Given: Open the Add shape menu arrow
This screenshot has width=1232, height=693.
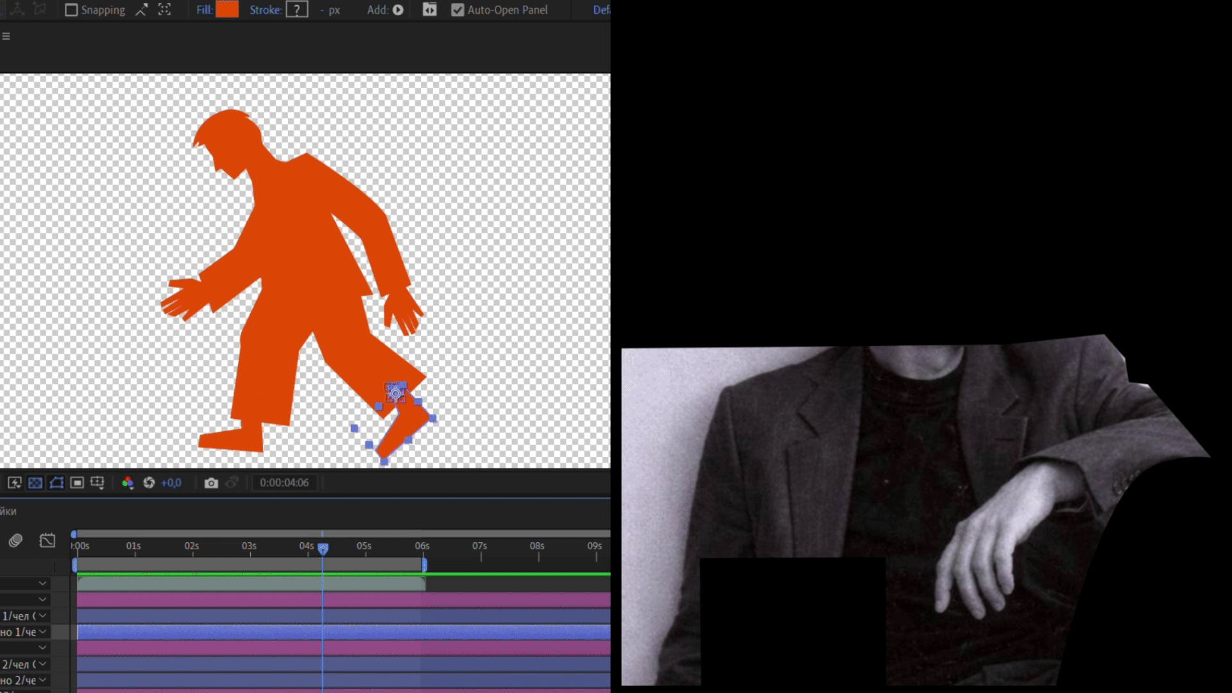Looking at the screenshot, I should pyautogui.click(x=398, y=10).
